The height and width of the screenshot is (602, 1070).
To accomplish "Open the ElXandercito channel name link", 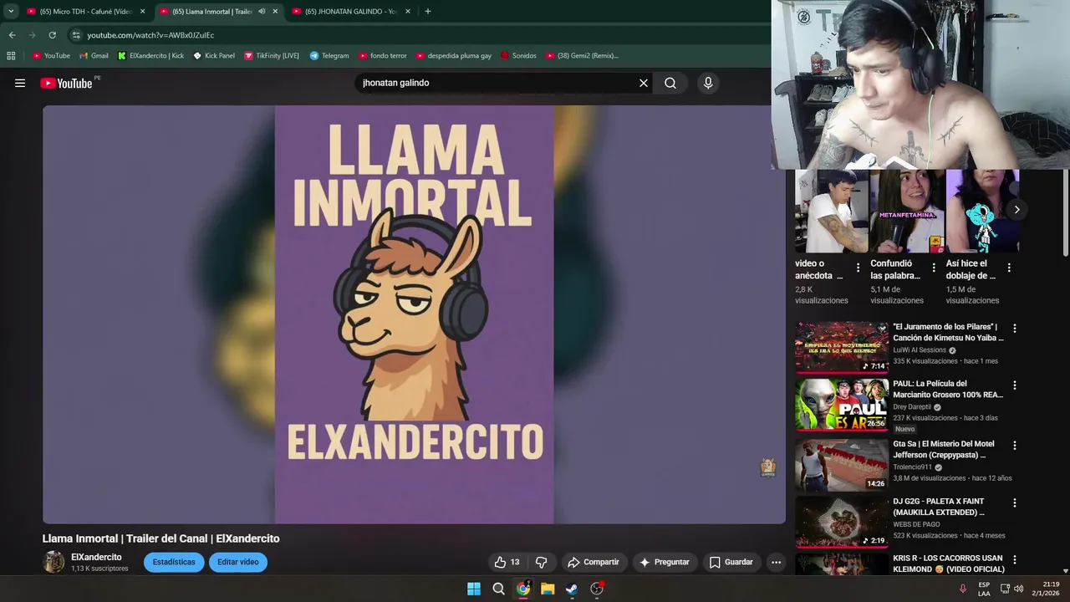I will 96,557.
